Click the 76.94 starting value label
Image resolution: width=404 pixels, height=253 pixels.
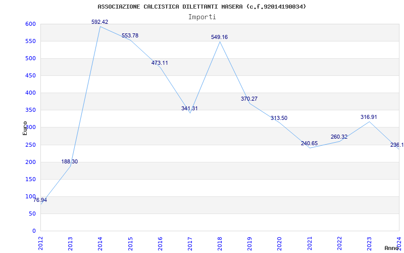pyautogui.click(x=40, y=200)
